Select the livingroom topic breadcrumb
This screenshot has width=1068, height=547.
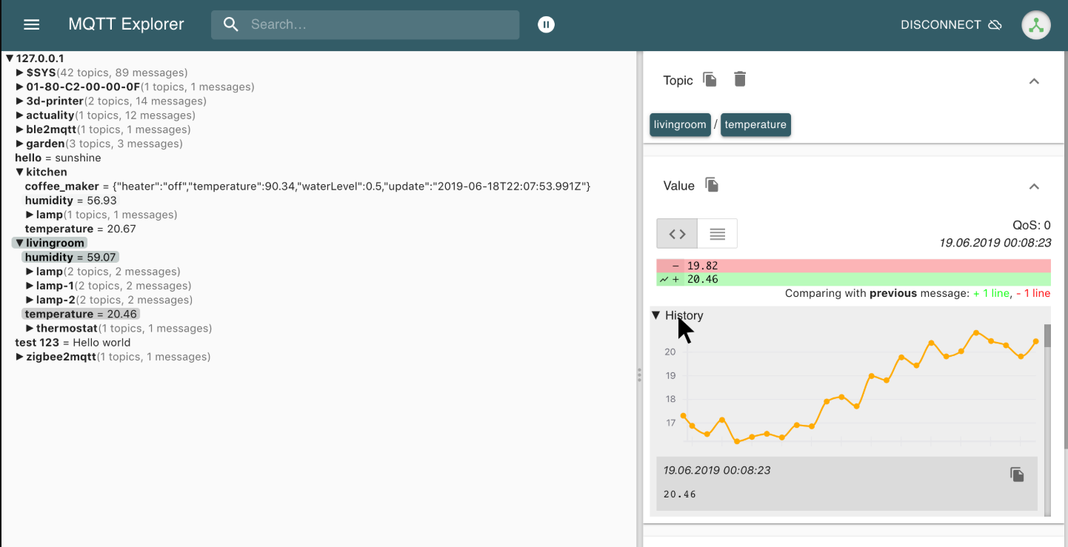click(x=679, y=124)
